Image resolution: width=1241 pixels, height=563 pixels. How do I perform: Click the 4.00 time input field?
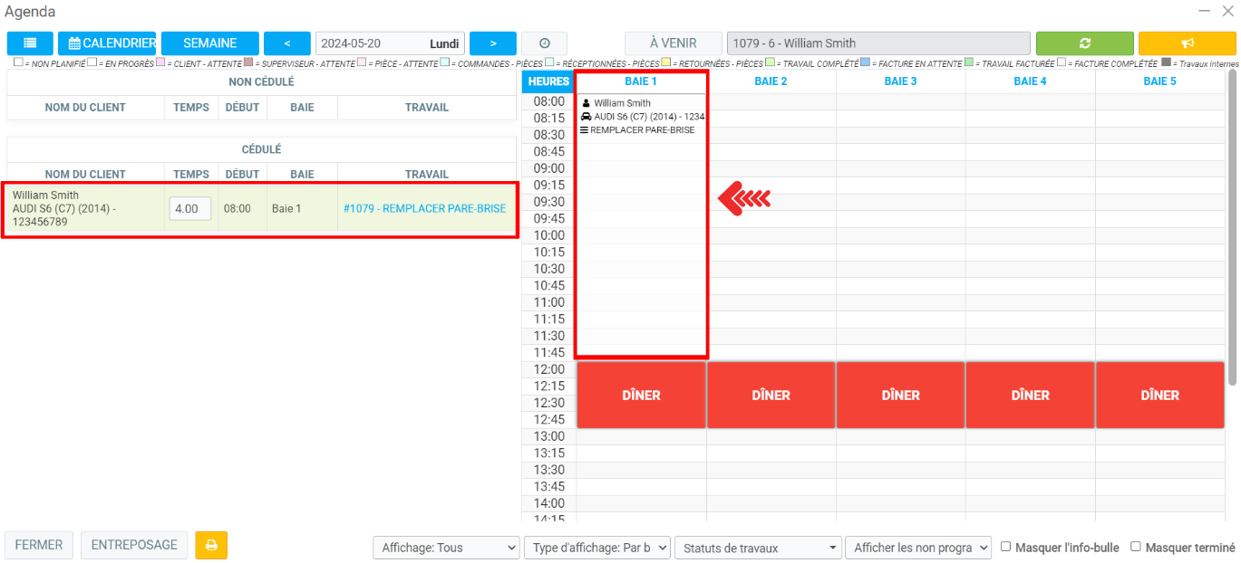(190, 208)
